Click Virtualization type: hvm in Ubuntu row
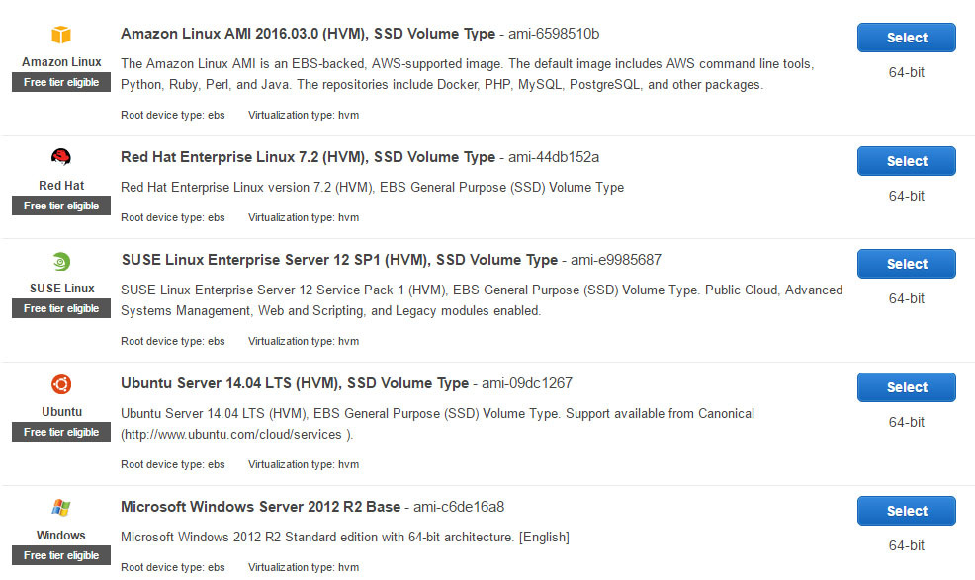The width and height of the screenshot is (975, 580). click(304, 464)
